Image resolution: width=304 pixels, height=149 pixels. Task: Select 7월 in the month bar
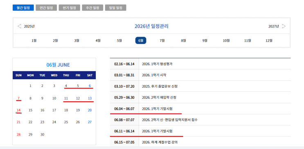click(x=162, y=41)
